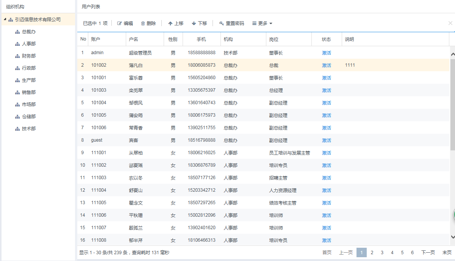This screenshot has height=261, width=455.
Task: Toggle 激活 status for guest account
Action: pos(326,141)
